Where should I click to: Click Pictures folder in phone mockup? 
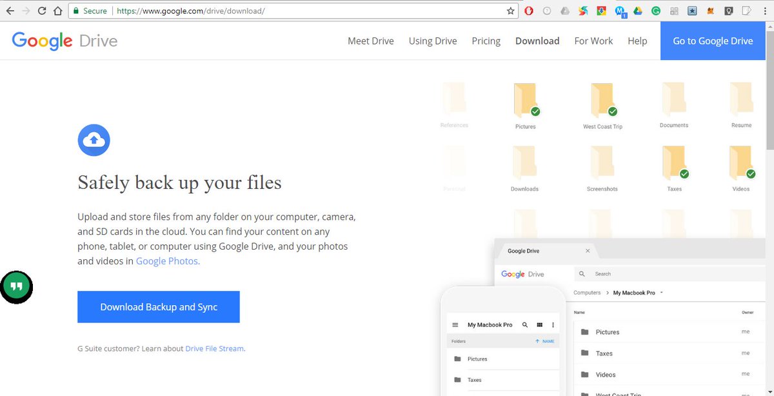click(x=503, y=359)
